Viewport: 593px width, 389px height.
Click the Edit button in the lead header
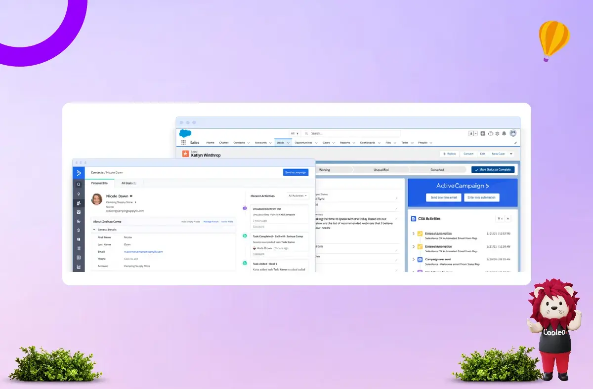pyautogui.click(x=483, y=154)
